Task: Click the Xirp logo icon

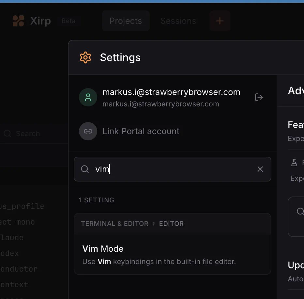Action: 18,21
